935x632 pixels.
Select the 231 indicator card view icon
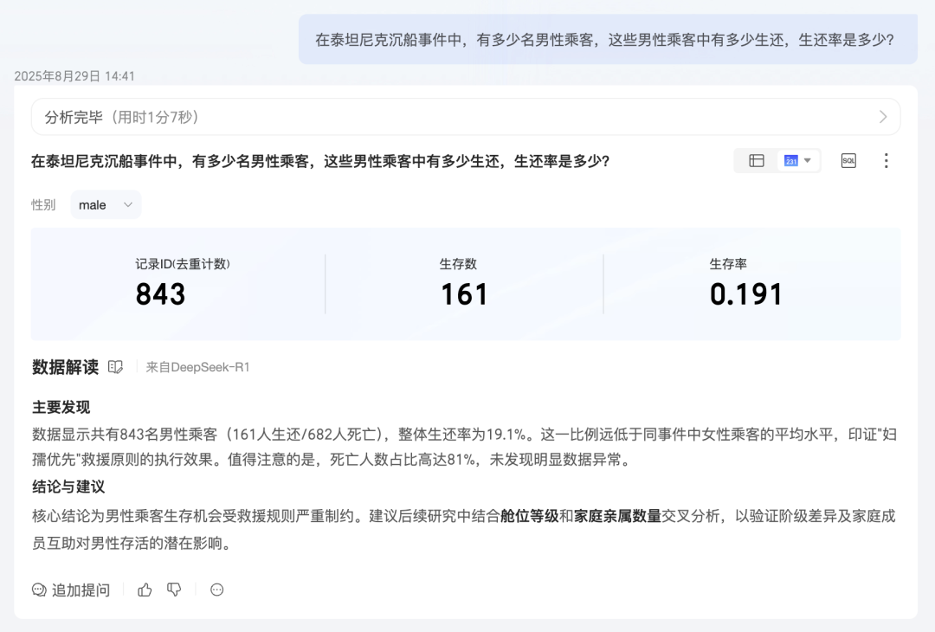click(790, 161)
